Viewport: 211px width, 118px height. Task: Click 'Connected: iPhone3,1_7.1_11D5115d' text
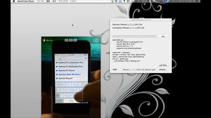[x=128, y=28]
